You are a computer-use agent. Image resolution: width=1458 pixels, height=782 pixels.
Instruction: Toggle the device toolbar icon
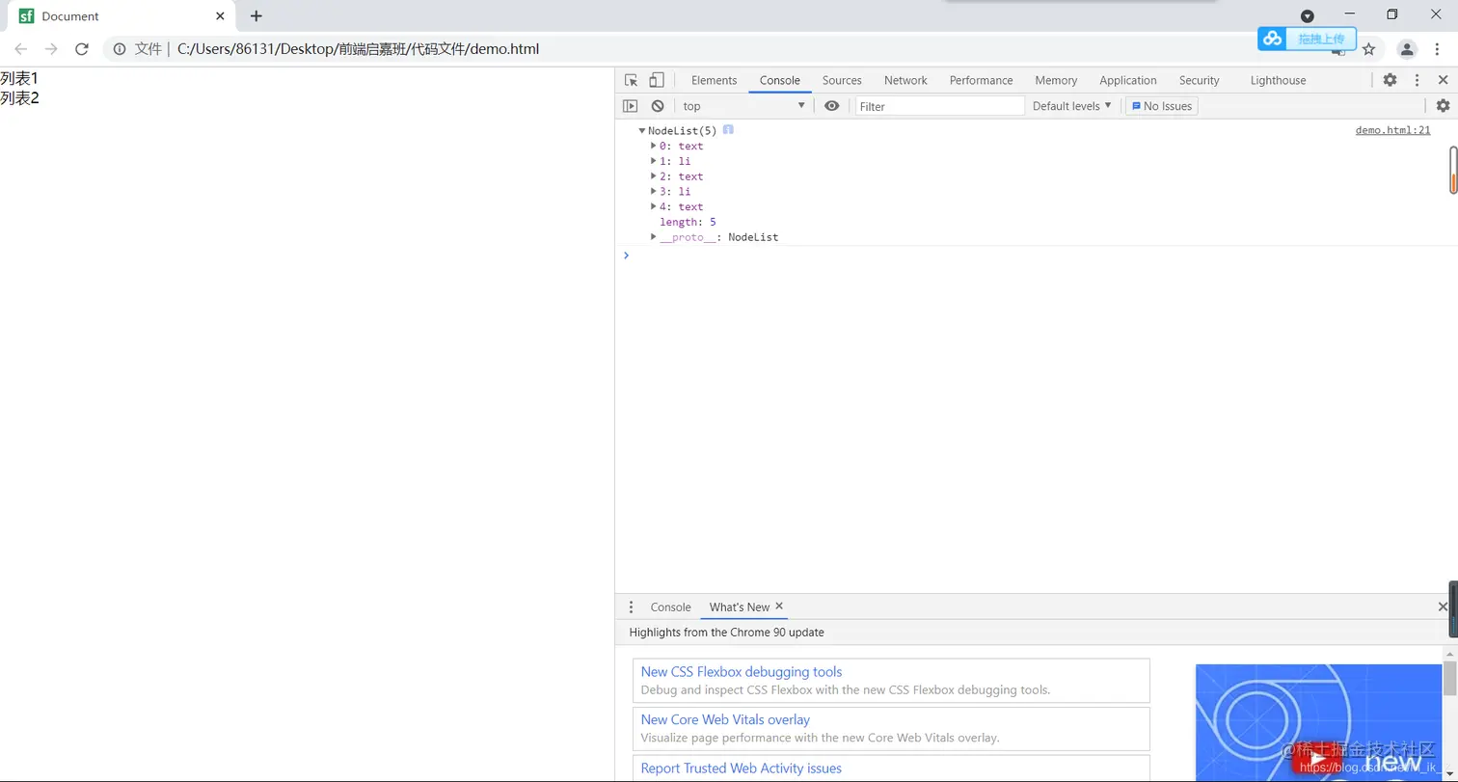coord(656,80)
